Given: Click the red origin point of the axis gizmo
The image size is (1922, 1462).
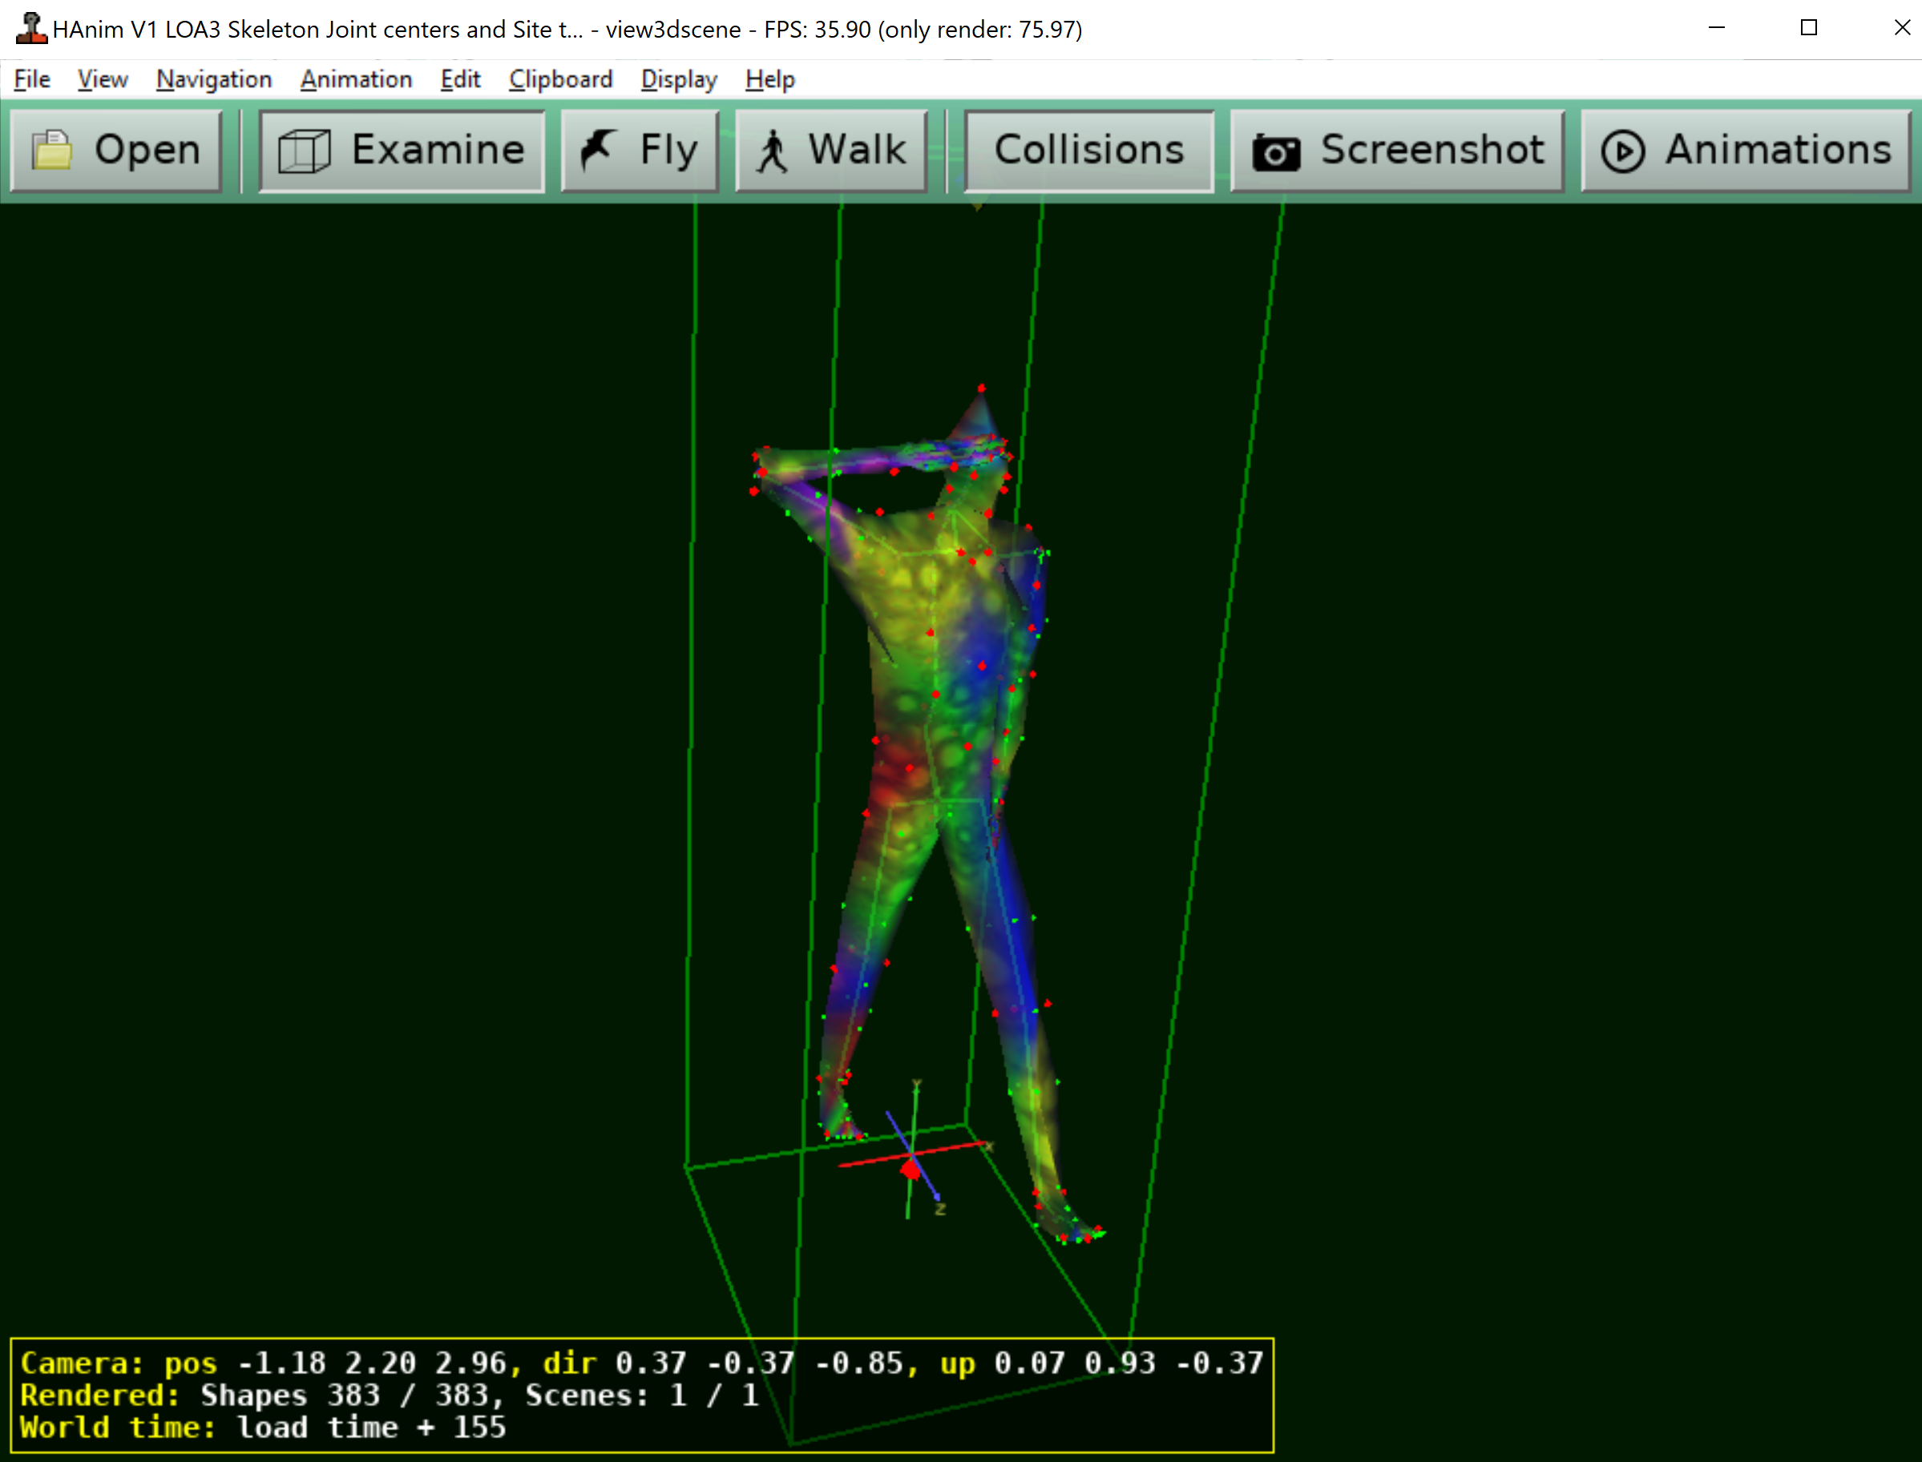Looking at the screenshot, I should (x=911, y=1169).
